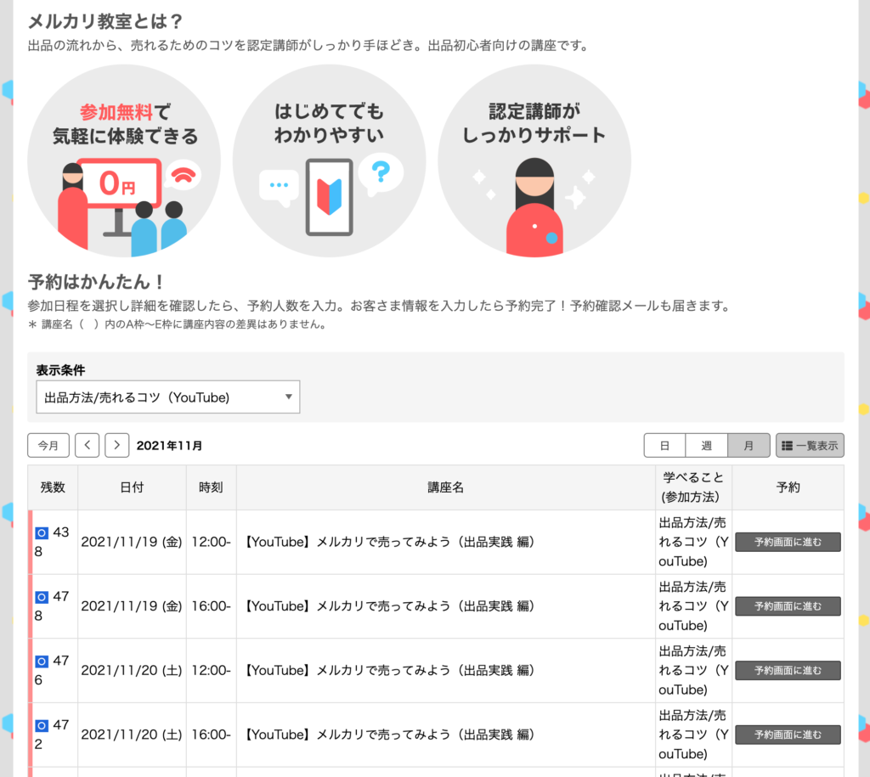Open the 表示条件 dropdown showing 出品方法/売れるコツ（YouTube）
This screenshot has height=777, width=870.
pos(168,397)
